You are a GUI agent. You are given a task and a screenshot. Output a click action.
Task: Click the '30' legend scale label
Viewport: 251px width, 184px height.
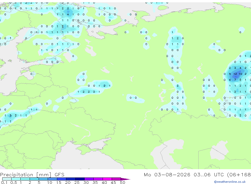coord(86,182)
